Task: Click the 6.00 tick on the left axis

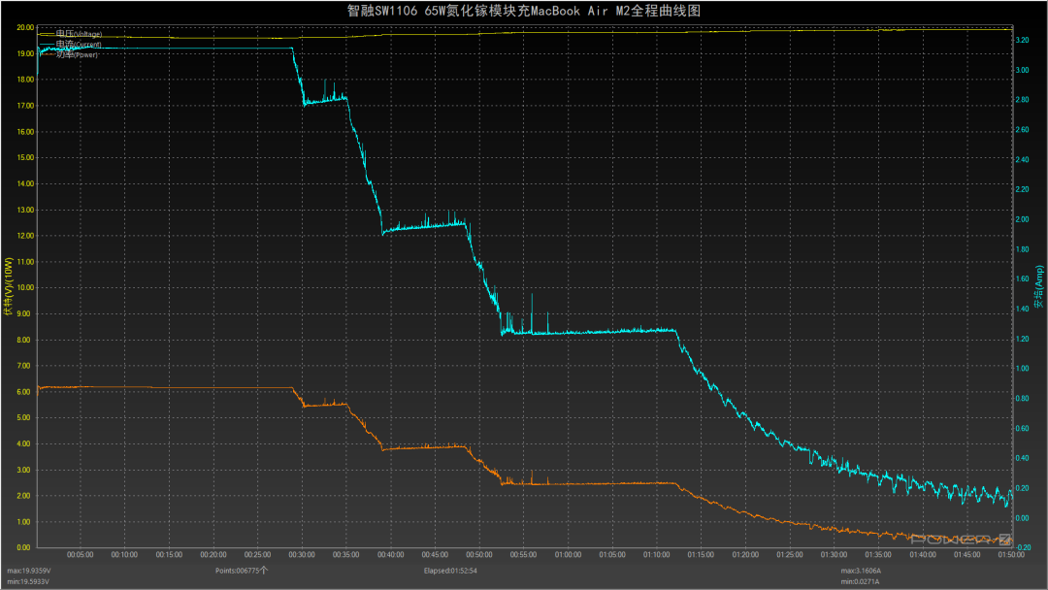Action: [x=23, y=392]
